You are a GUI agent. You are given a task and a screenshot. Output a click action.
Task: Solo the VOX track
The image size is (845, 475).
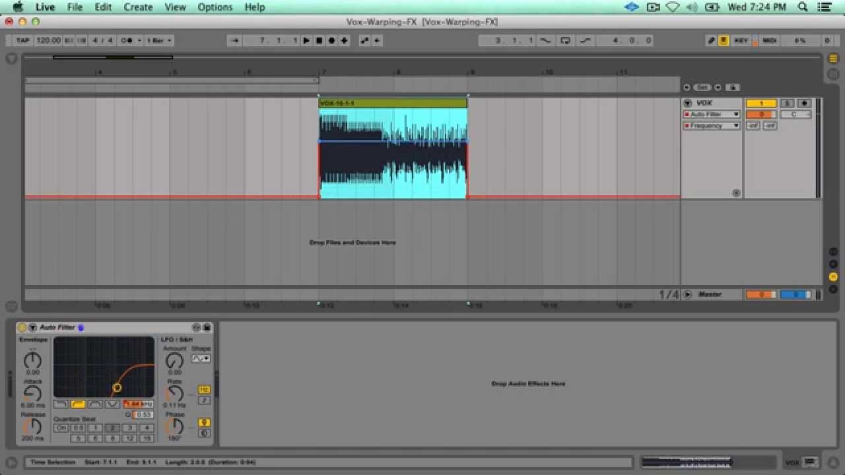pyautogui.click(x=788, y=103)
